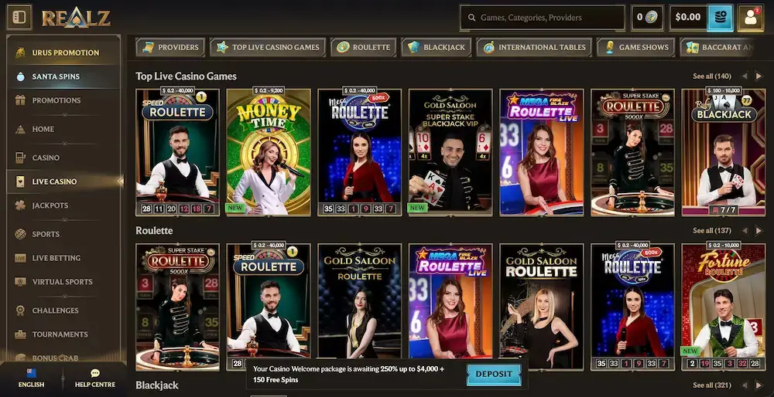Image resolution: width=774 pixels, height=397 pixels.
Task: Toggle the sidebar collapse icon beside logo
Action: (19, 17)
